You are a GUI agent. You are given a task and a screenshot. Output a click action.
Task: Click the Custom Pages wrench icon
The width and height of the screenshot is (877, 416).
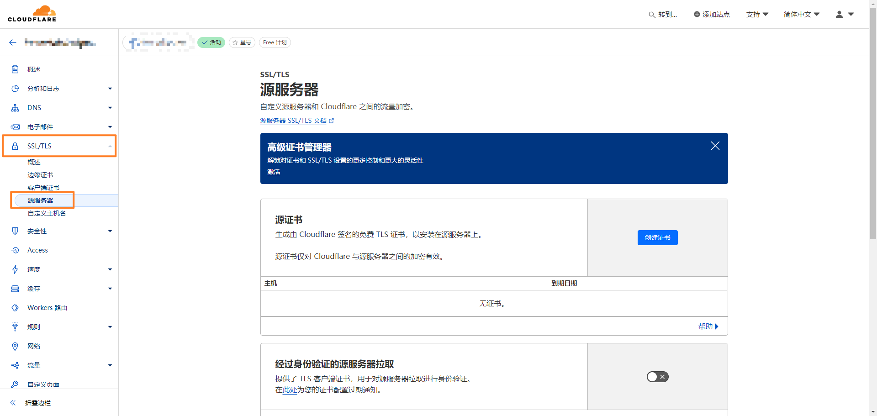15,384
